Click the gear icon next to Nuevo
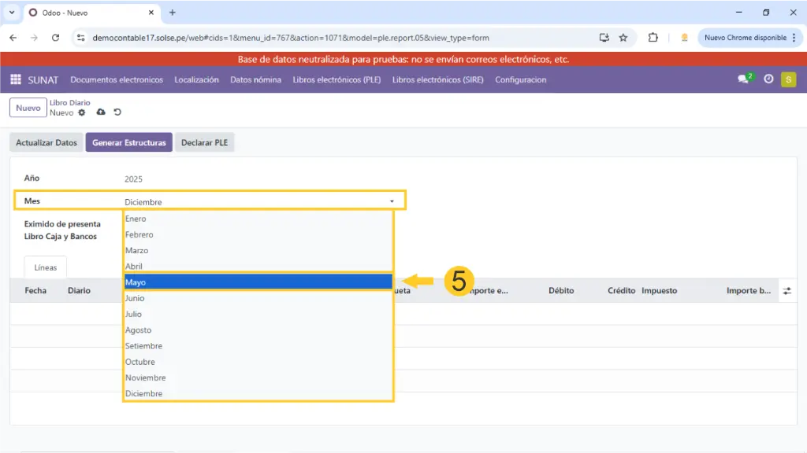This screenshot has height=453, width=807. click(81, 113)
